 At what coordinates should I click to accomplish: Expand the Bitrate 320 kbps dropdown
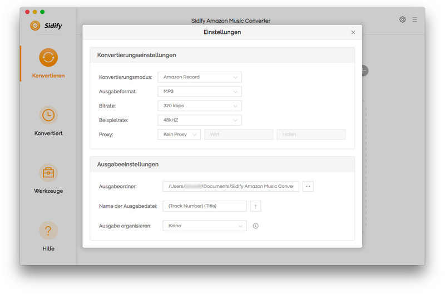pos(200,106)
